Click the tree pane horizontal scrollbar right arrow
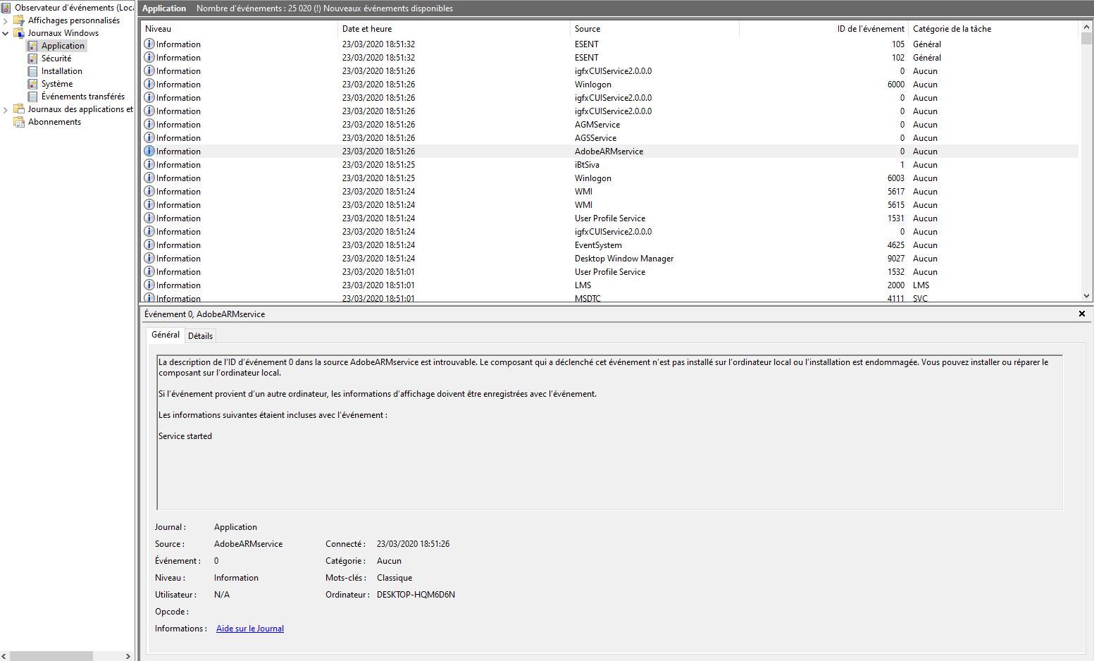Viewport: 1094px width, 661px height. [128, 656]
